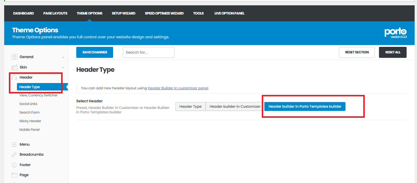The width and height of the screenshot is (417, 183).
Task: Click the Breadcrumbs link icon in sidebar
Action: coord(14,155)
